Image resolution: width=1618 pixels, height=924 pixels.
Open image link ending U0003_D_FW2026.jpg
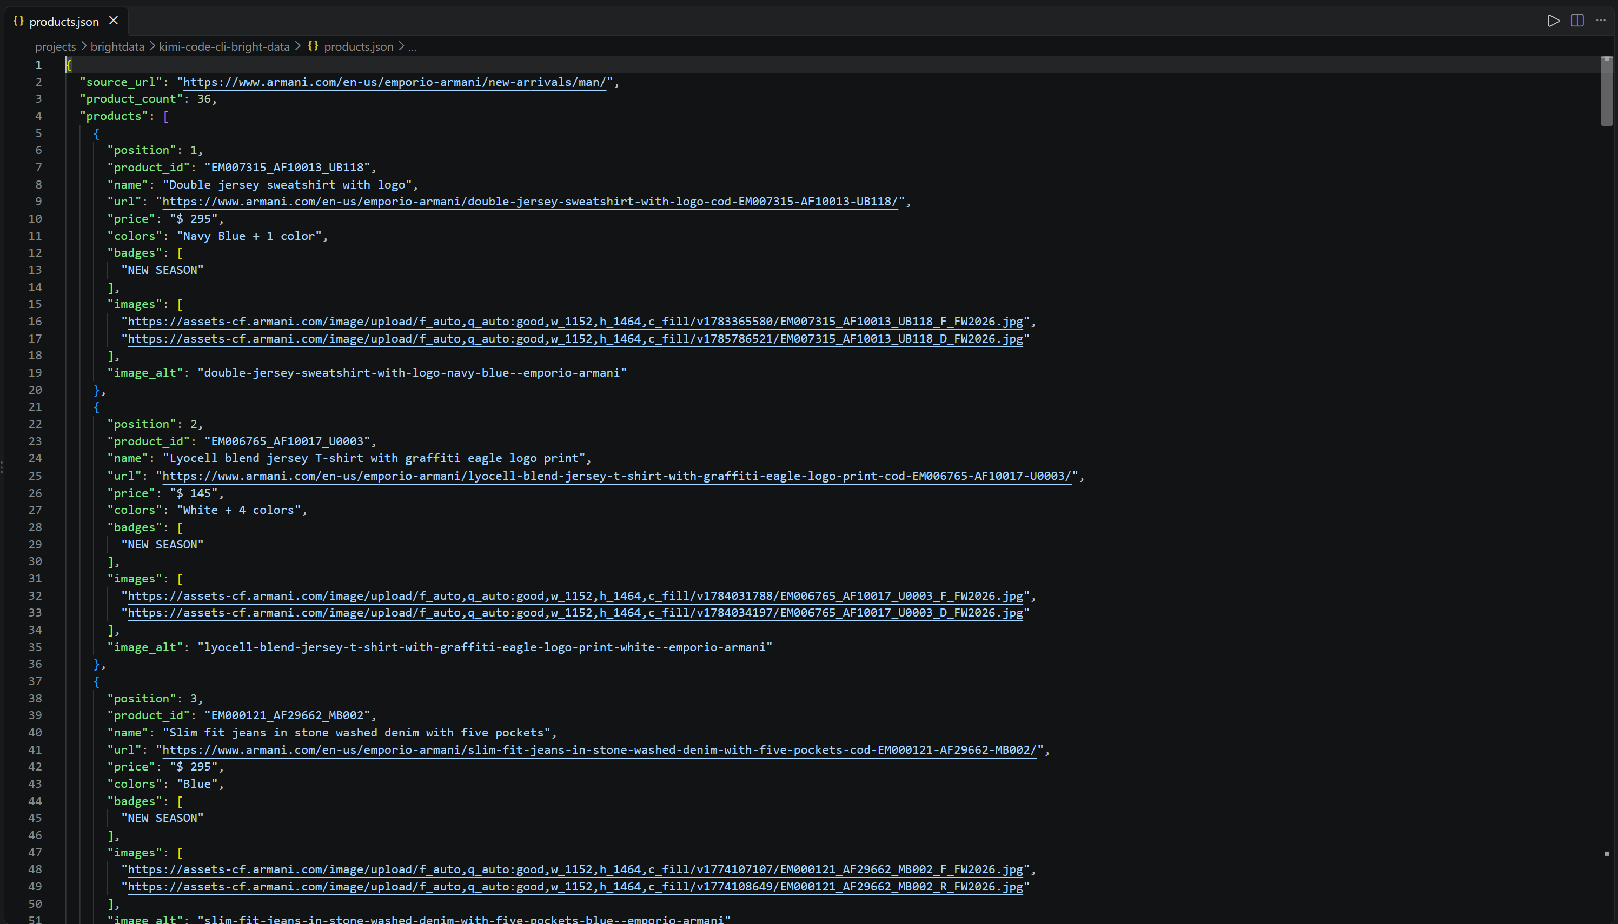(x=575, y=613)
